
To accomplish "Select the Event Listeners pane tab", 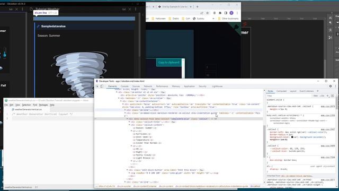I will [307, 91].
